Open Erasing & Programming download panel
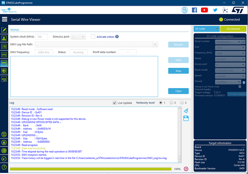The image size is (248, 174). click(4, 38)
